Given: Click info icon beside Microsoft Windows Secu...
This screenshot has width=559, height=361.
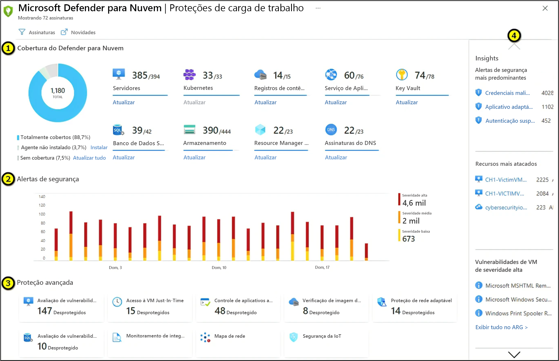Looking at the screenshot, I should 479,299.
